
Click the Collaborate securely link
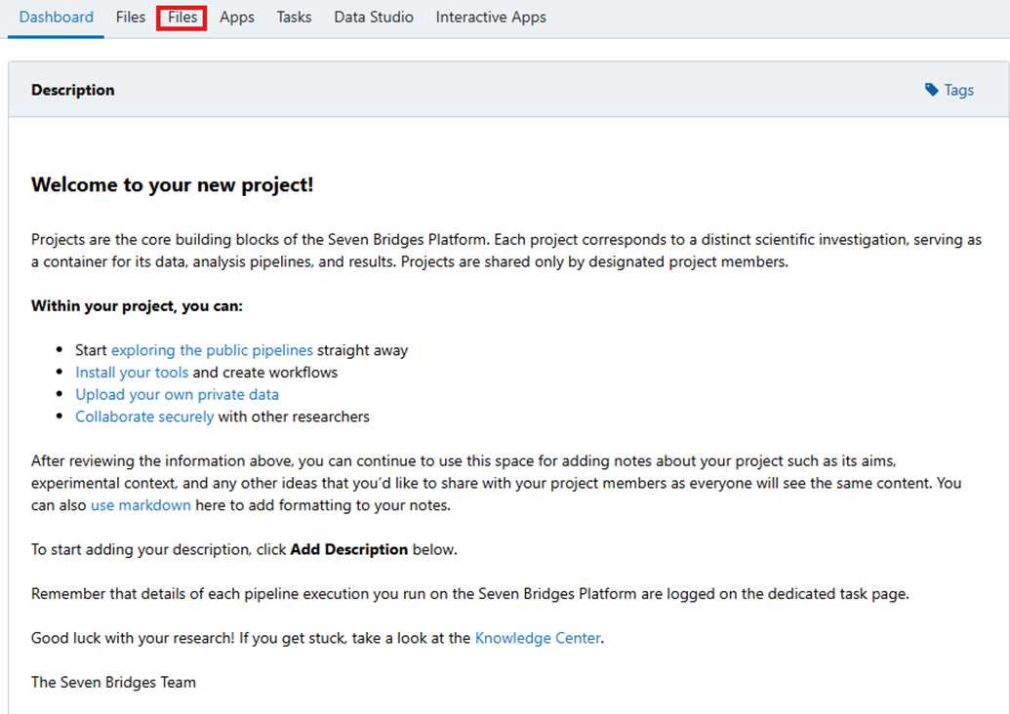click(x=144, y=416)
